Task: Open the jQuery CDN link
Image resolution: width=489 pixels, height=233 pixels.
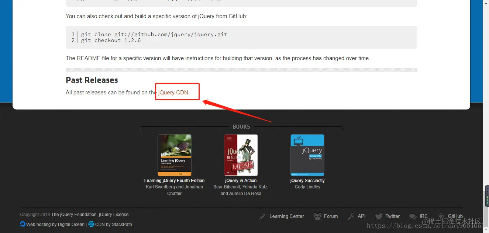Action: click(x=173, y=93)
